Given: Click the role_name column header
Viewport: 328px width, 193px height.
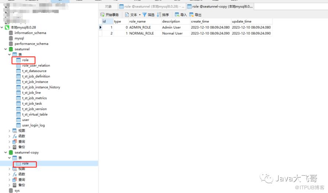Looking at the screenshot, I should 145,21.
